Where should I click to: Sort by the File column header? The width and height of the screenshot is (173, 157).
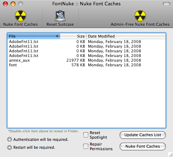point(34,36)
